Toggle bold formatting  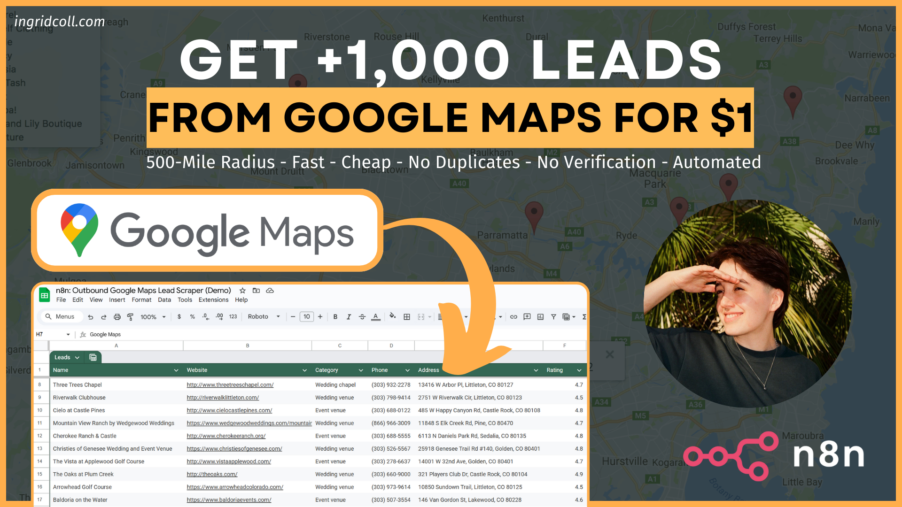tap(335, 316)
